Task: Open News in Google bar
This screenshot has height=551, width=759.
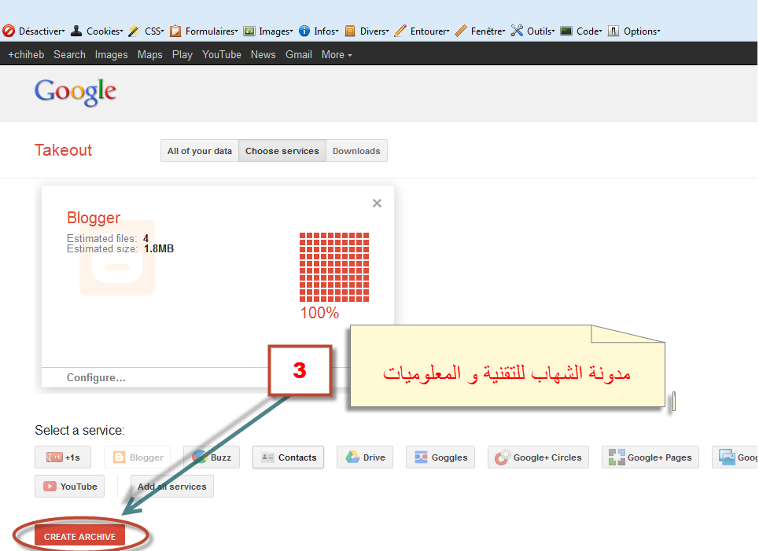Action: (263, 55)
